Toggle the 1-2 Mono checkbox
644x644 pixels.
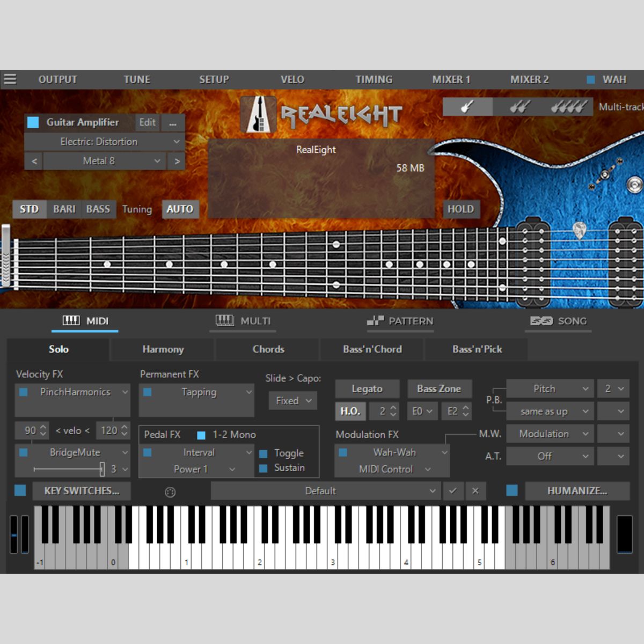pyautogui.click(x=201, y=435)
